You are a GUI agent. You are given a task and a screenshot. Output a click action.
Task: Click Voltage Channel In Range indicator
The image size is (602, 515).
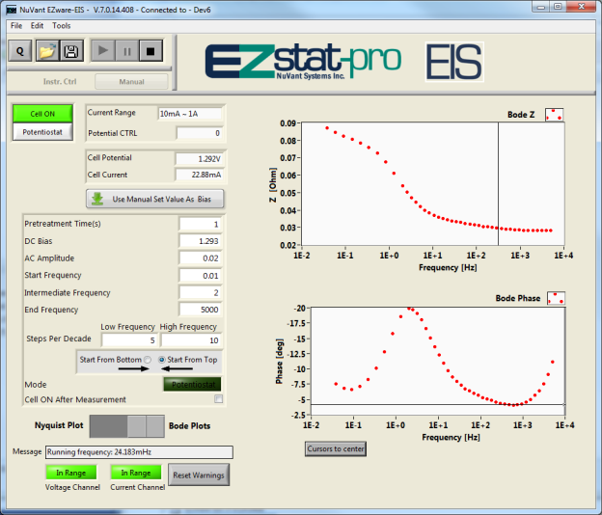coord(71,473)
